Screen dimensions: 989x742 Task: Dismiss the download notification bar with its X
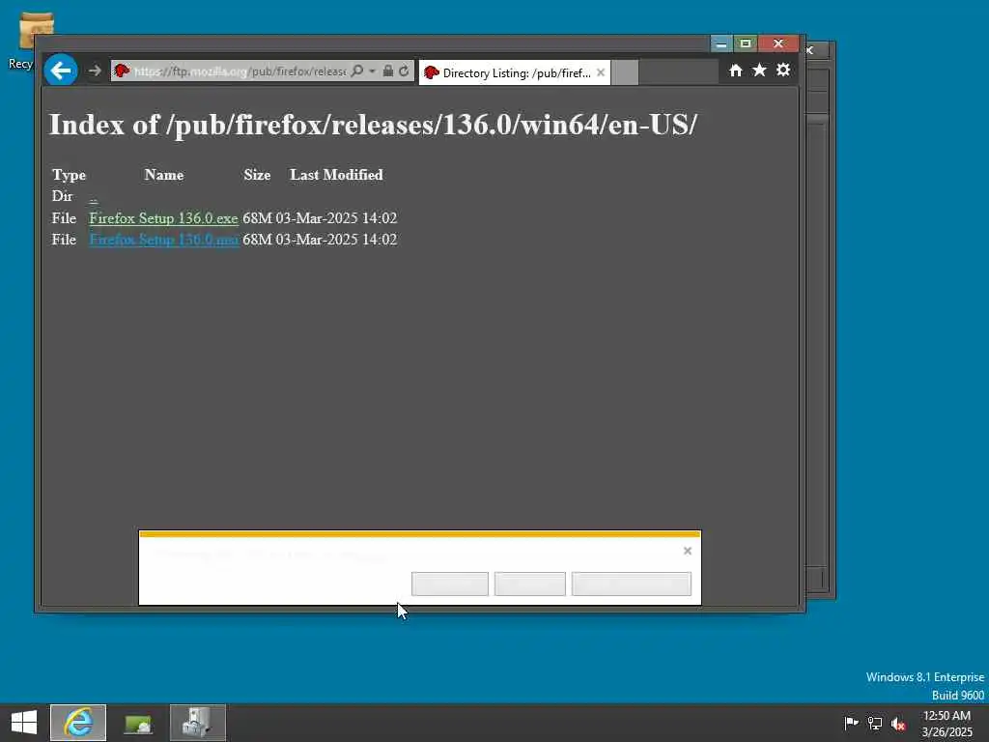pyautogui.click(x=688, y=551)
